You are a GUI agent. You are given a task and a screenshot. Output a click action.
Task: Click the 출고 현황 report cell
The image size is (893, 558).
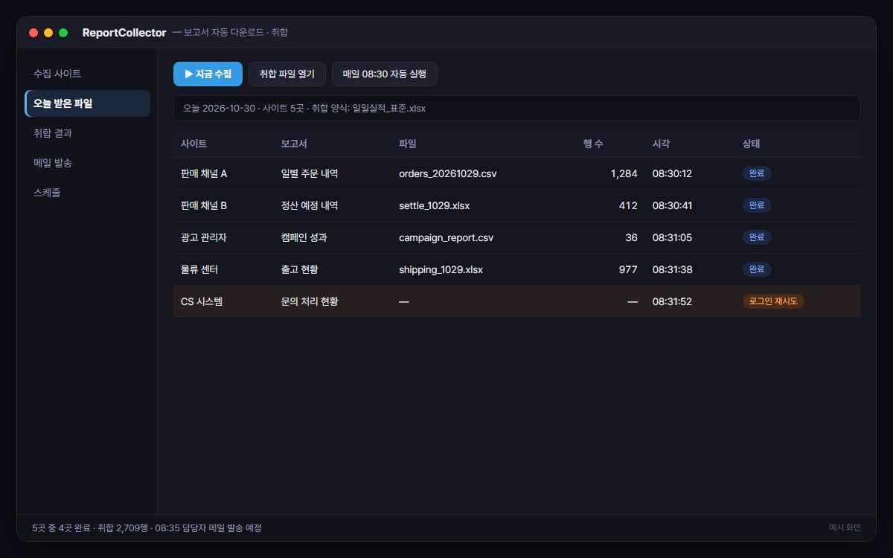click(x=299, y=269)
